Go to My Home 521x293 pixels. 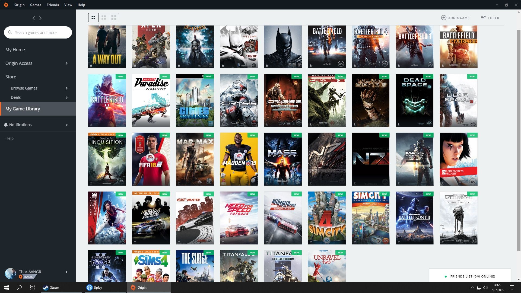pyautogui.click(x=15, y=50)
